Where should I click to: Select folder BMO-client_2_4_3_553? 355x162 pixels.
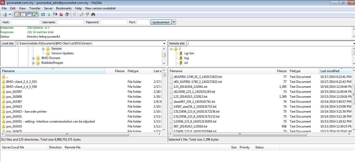pyautogui.click(x=81, y=82)
